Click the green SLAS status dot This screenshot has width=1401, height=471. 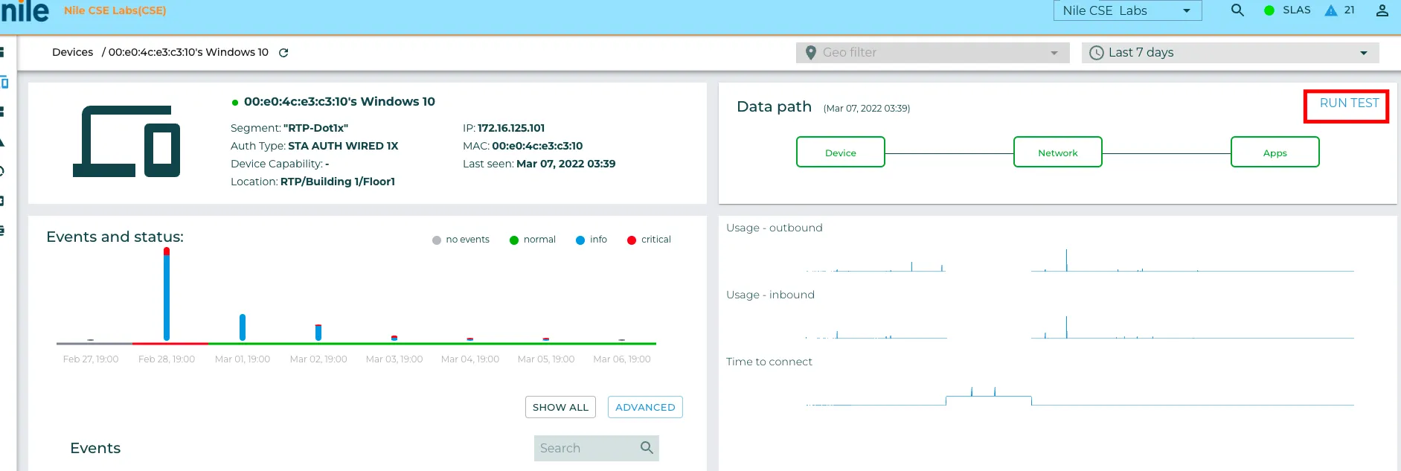coord(1269,10)
